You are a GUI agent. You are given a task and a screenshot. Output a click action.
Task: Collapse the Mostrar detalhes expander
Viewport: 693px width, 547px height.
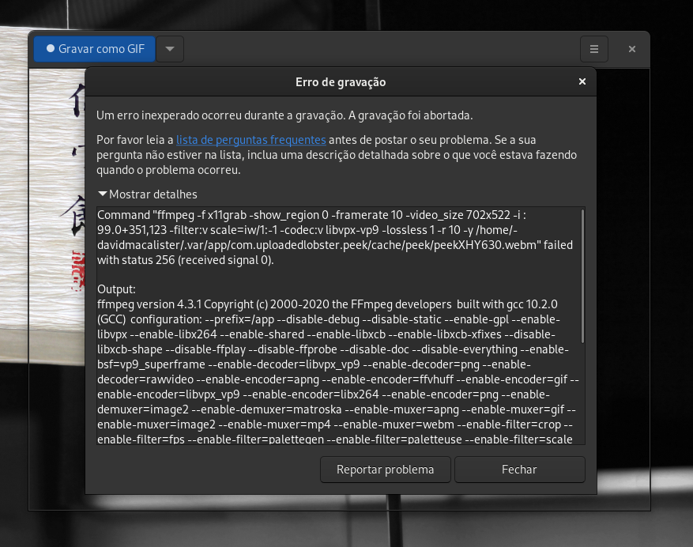(148, 194)
